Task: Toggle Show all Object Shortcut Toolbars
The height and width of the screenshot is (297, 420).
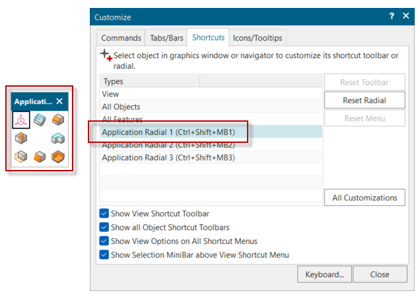Action: [x=104, y=228]
